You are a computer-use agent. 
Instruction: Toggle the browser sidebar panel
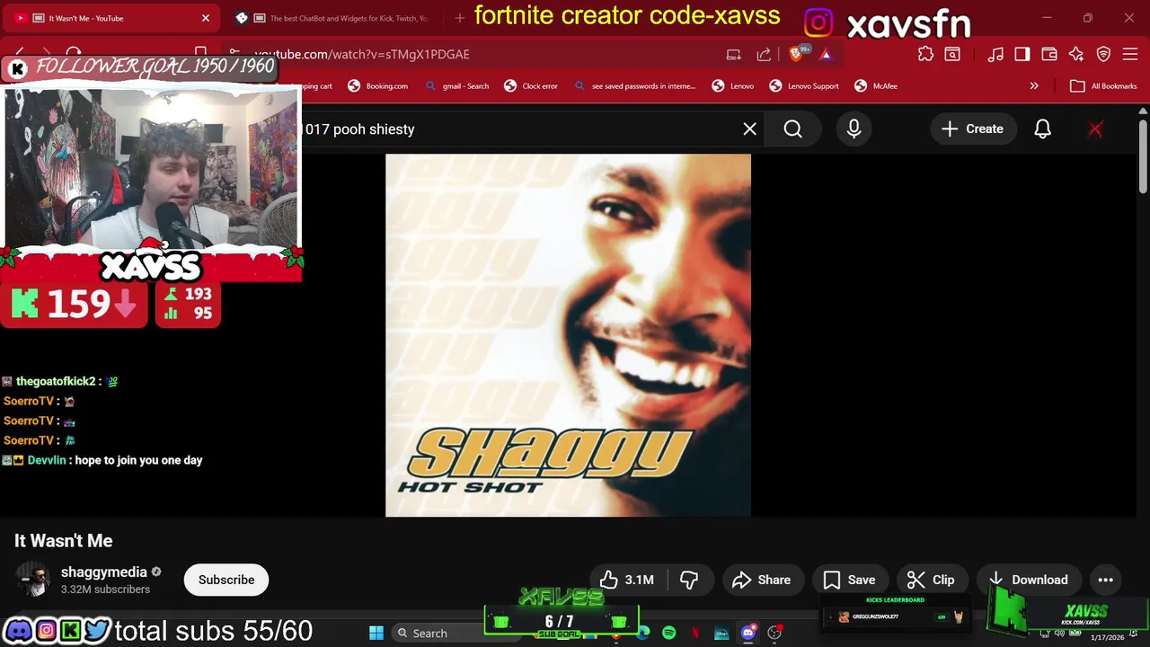click(1022, 55)
